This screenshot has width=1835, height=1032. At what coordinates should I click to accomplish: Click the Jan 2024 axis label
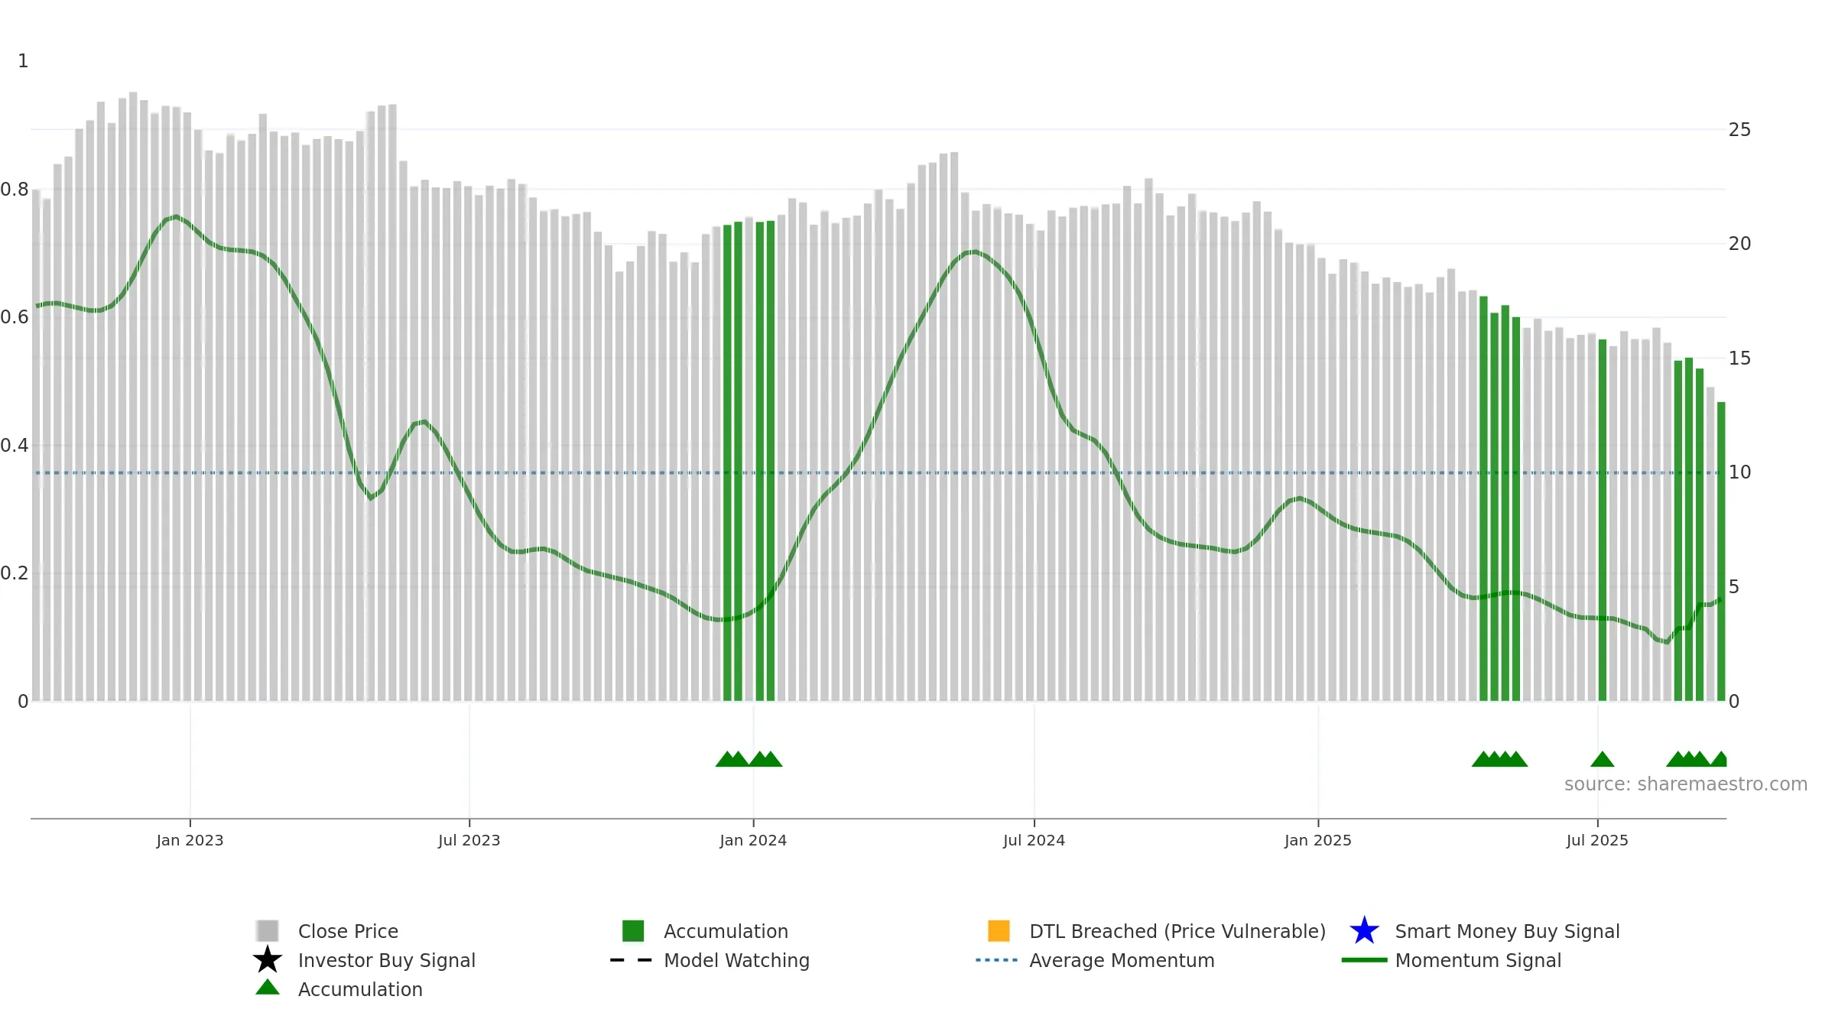pos(753,841)
